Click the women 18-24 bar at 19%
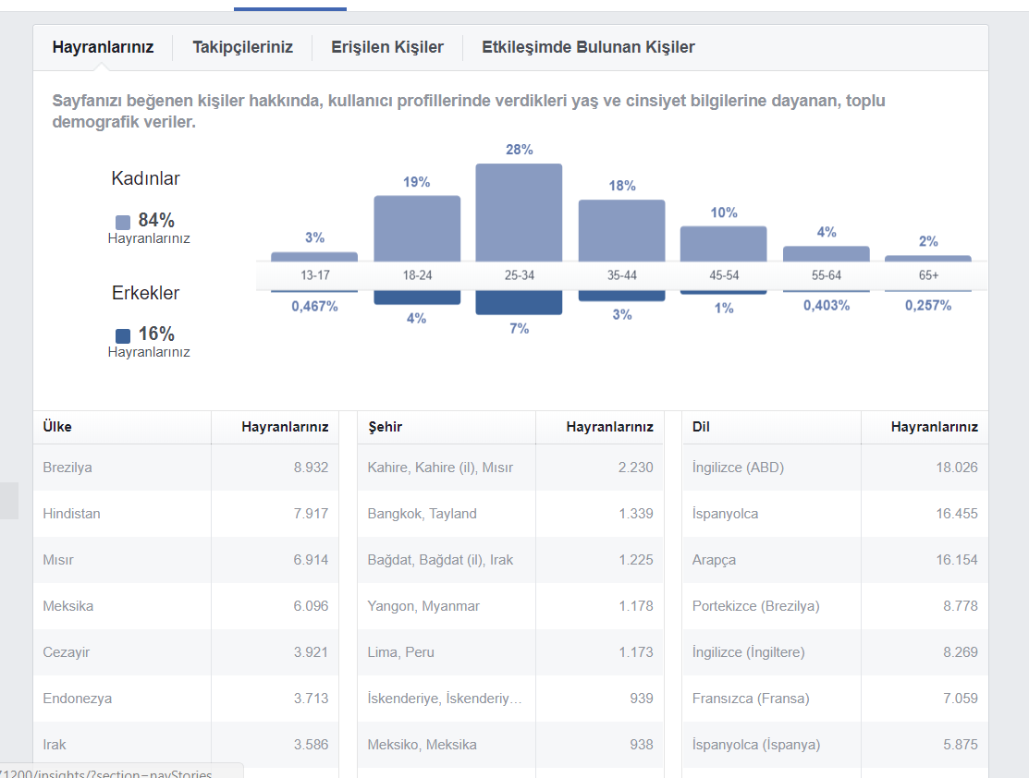The image size is (1029, 778). point(417,228)
